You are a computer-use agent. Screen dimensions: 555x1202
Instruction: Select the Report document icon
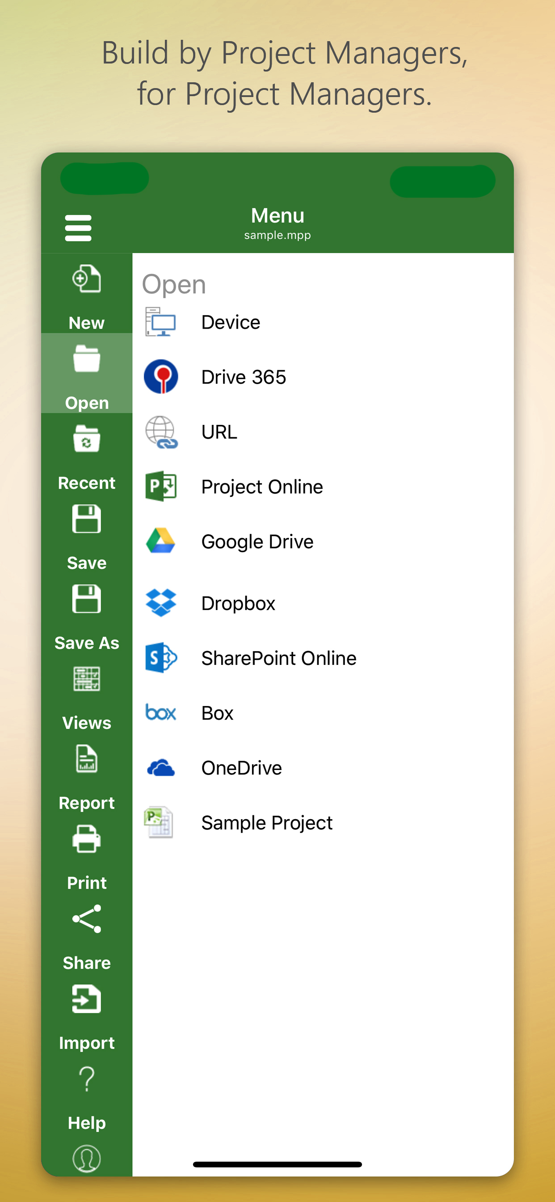point(87,759)
